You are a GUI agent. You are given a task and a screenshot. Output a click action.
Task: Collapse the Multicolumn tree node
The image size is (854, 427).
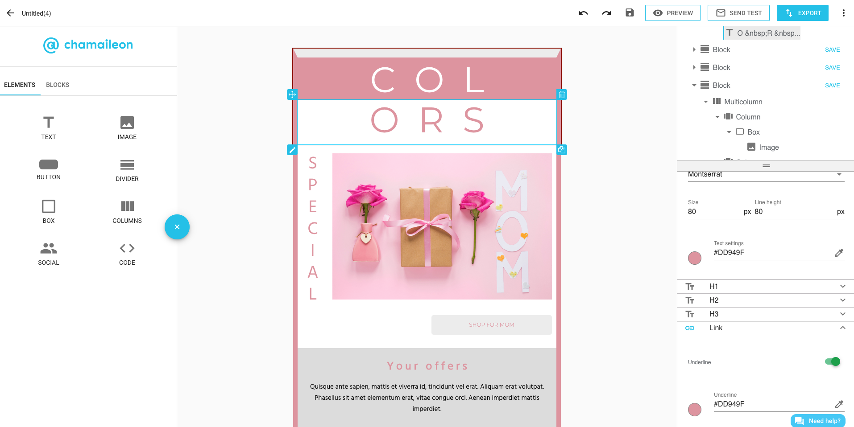tap(706, 102)
